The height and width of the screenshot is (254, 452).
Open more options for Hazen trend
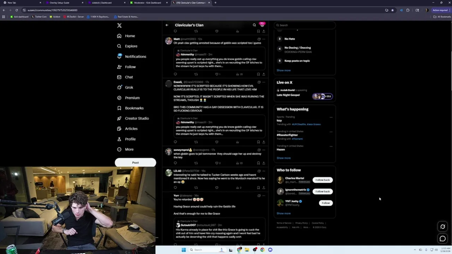[331, 146]
